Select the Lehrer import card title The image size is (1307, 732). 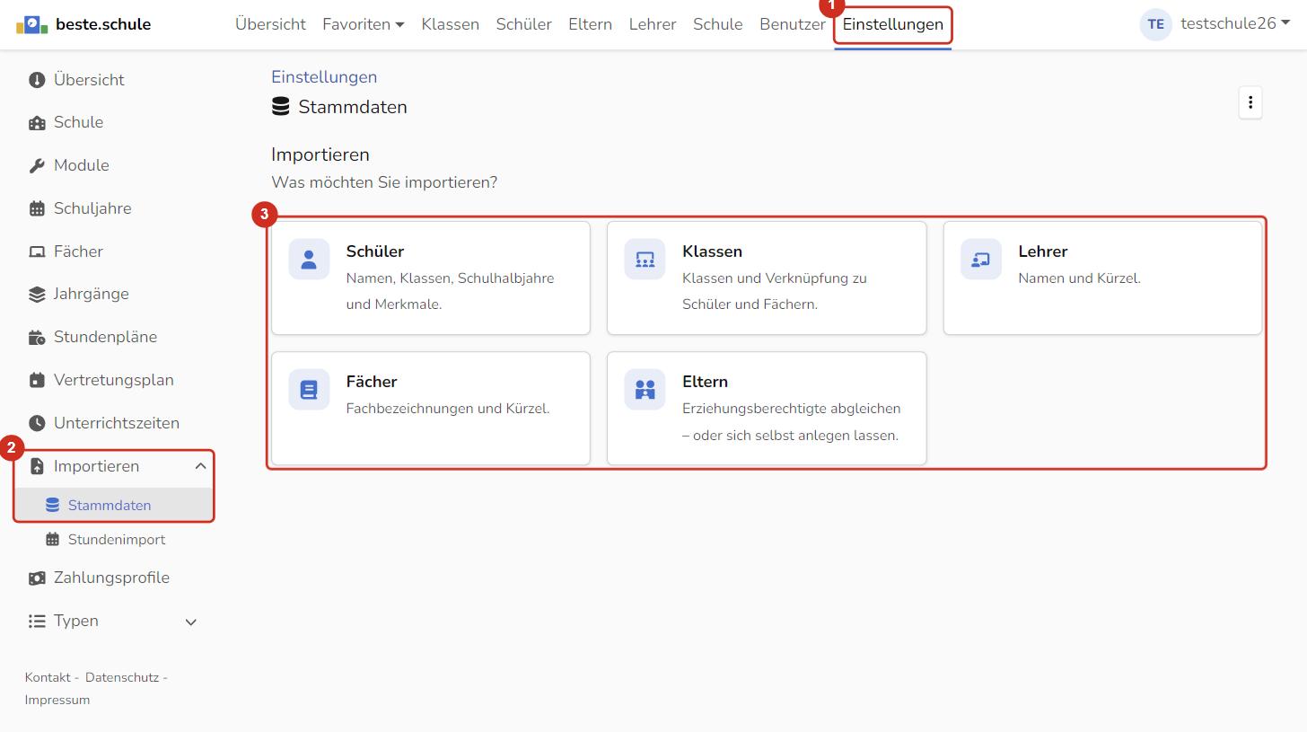pyautogui.click(x=1043, y=251)
